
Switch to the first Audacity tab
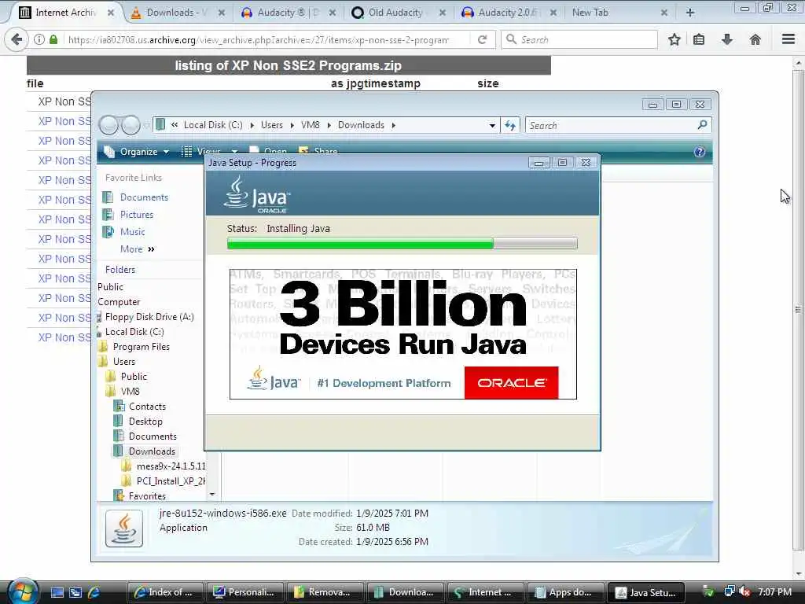pyautogui.click(x=288, y=13)
